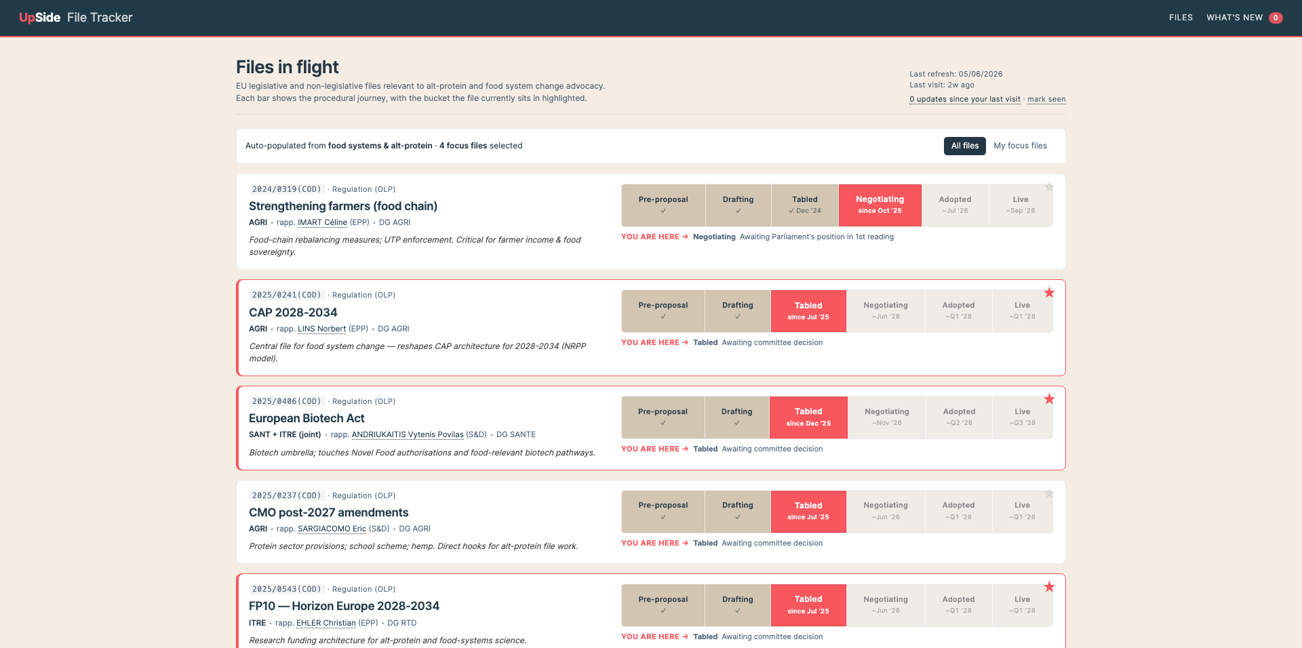Open rapporteur IMART Céline link
1302x648 pixels.
[x=322, y=222]
